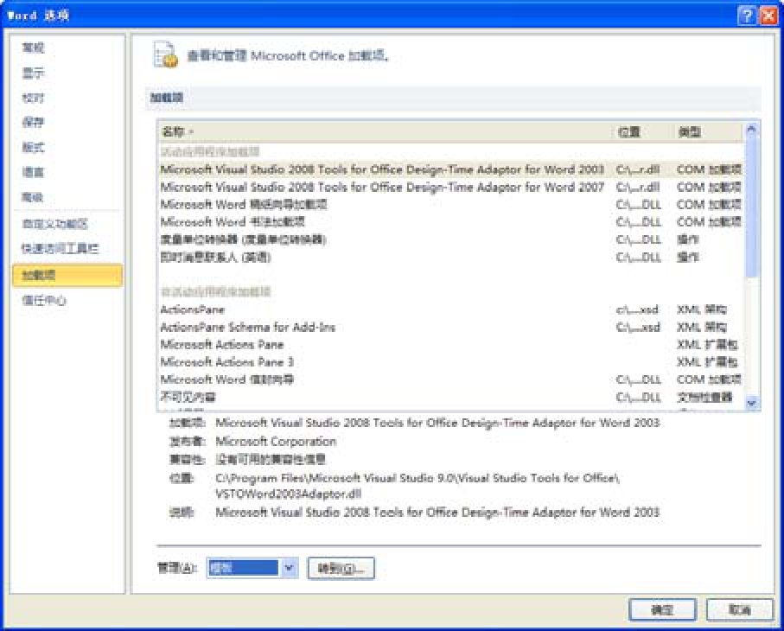This screenshot has height=631, width=784.
Task: Click the 类型 column header
Action: 707,132
